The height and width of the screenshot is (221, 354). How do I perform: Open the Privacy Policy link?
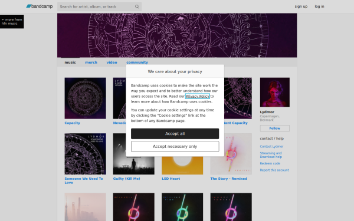click(198, 96)
